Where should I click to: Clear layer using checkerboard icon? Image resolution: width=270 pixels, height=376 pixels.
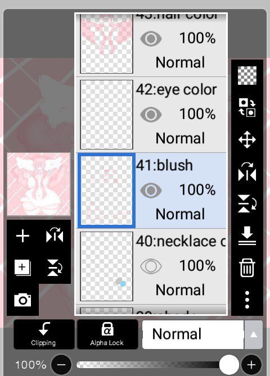(247, 75)
